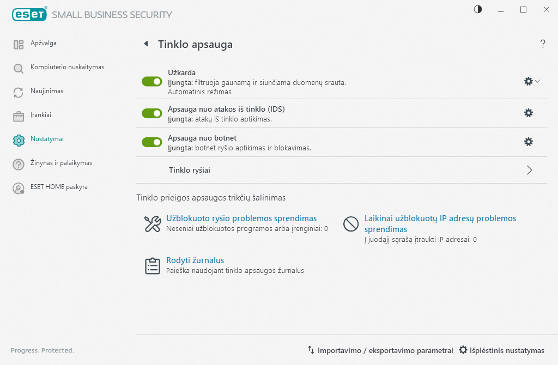This screenshot has height=365, width=558.
Task: Open Kompiuterio nuskaitymas in the sidebar
Action: click(67, 67)
